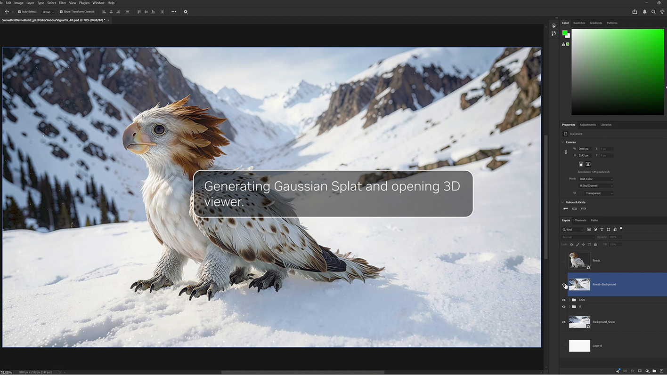667x375 pixels.
Task: Show the Result layer visibility
Action: click(564, 261)
